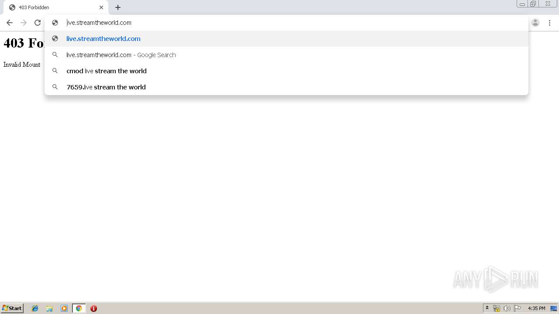Image resolution: width=559 pixels, height=314 pixels.
Task: Click search icon beside Google Search suggestion
Action: point(55,55)
